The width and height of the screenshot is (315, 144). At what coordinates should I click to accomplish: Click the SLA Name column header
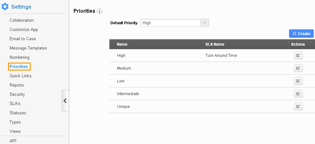[215, 44]
